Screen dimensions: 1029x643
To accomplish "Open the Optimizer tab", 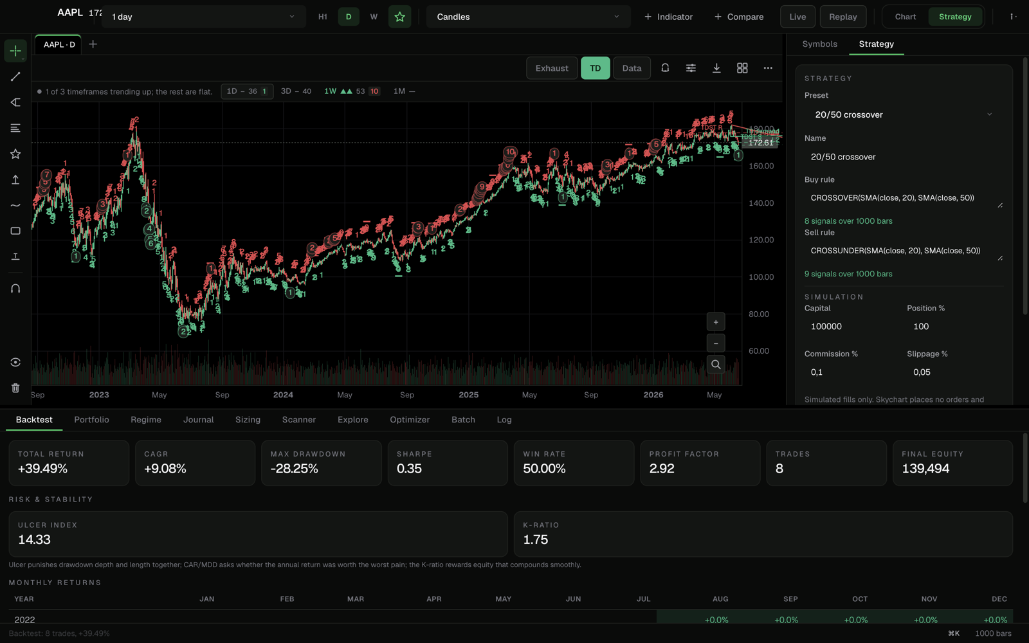I will coord(410,419).
